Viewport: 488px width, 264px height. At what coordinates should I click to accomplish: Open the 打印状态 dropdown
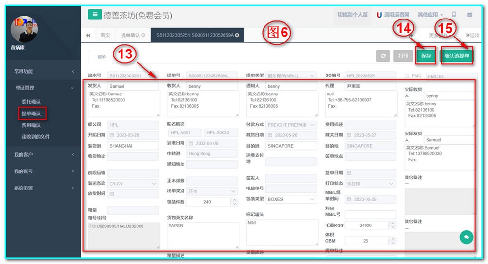370,184
